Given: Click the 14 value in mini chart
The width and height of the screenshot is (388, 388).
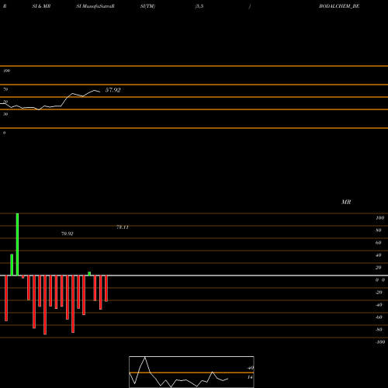Looking at the screenshot, I should (x=250, y=377).
